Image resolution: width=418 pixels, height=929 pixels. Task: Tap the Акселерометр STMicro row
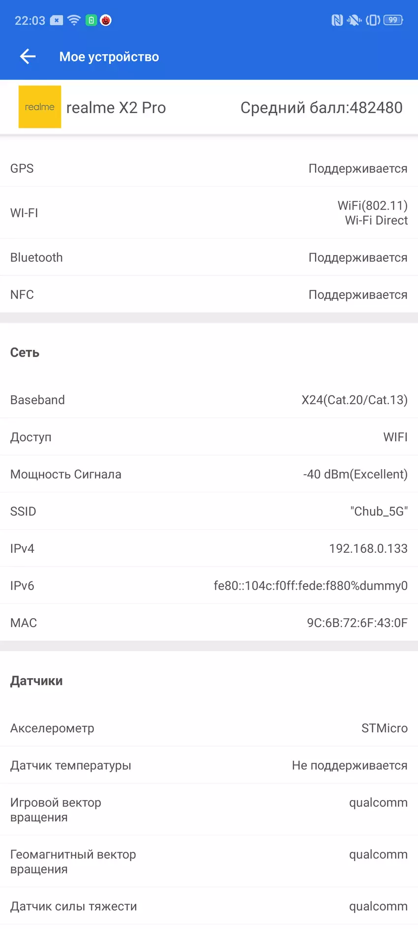point(209,728)
